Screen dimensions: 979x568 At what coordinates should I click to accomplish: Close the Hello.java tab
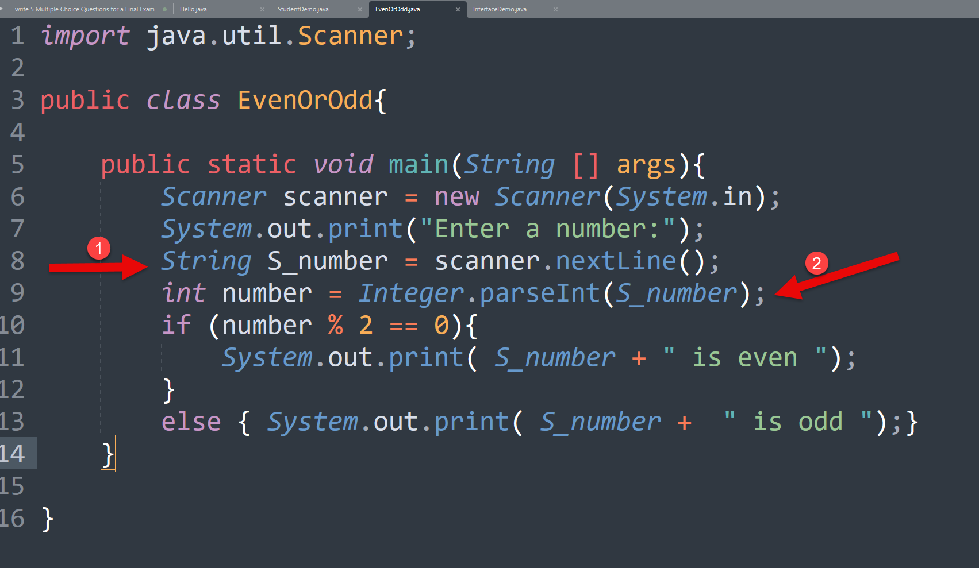pyautogui.click(x=262, y=9)
